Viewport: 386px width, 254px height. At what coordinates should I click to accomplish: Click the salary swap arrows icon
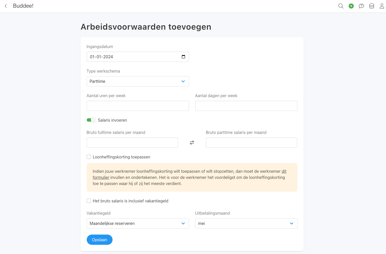[192, 143]
